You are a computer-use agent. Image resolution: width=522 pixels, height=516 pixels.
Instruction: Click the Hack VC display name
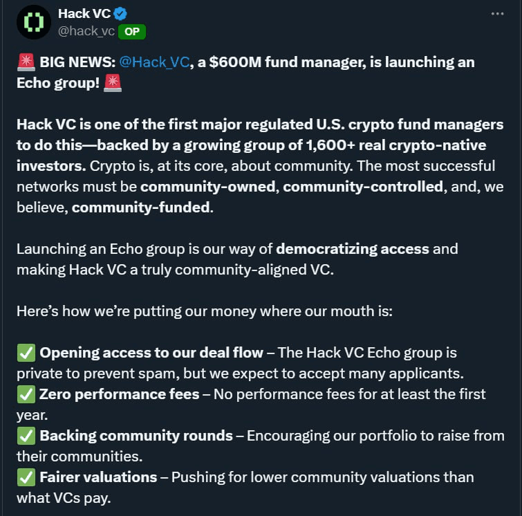tap(84, 14)
